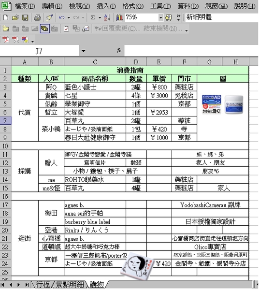Add a new comment from reviewing toolbar
This screenshot has height=290, width=259.
[x=5, y=29]
